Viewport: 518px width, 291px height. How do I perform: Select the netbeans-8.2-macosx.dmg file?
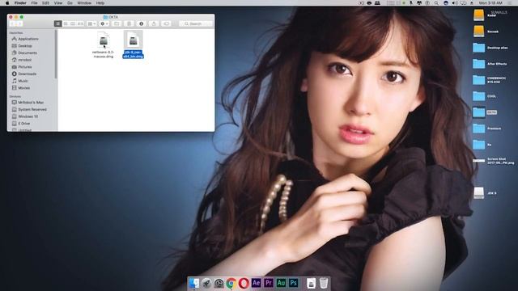coord(103,45)
